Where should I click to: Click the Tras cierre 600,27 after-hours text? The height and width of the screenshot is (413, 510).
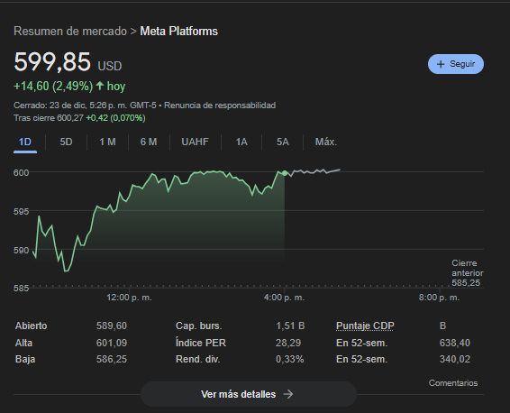(x=49, y=118)
